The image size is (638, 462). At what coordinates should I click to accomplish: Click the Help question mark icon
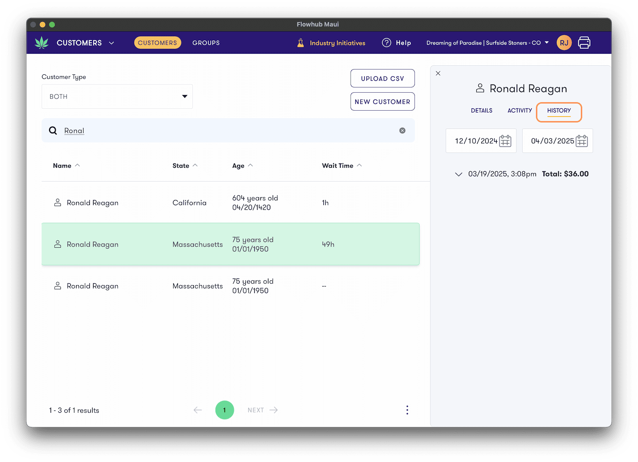click(x=387, y=43)
